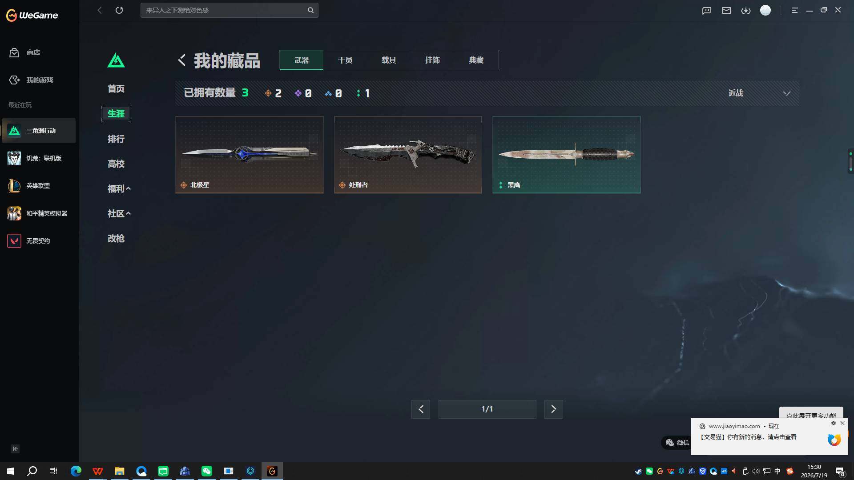The image size is (854, 480).
Task: Open the 处刑者 knife card
Action: [x=408, y=155]
